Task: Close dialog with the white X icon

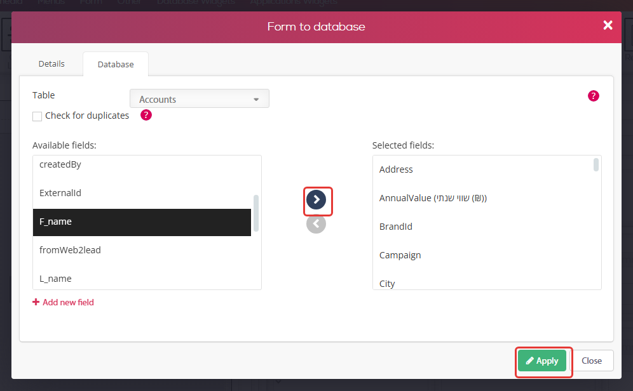Action: [608, 25]
